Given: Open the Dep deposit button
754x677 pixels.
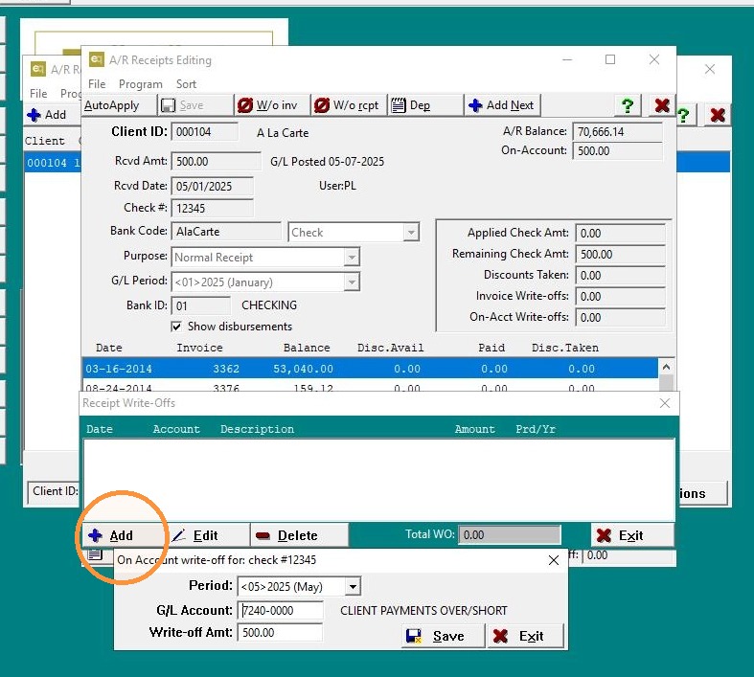Looking at the screenshot, I should pyautogui.click(x=425, y=105).
